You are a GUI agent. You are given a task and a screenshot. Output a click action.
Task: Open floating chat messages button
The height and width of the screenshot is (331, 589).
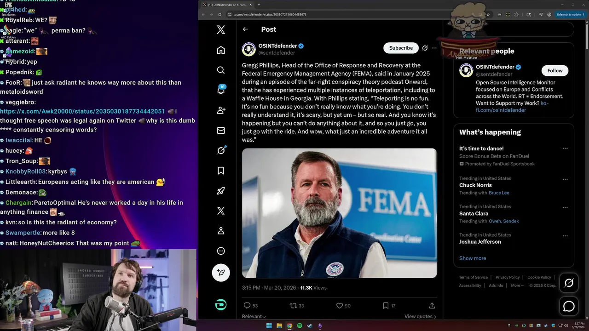569,306
